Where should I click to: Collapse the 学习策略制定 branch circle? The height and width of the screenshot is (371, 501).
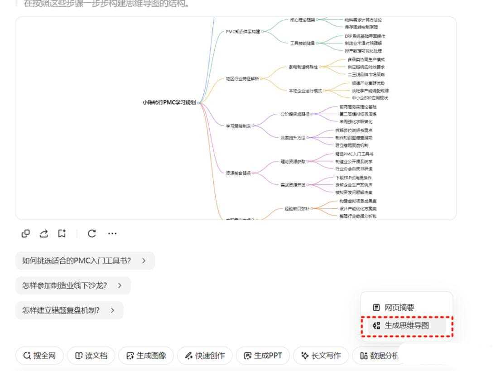(253, 126)
